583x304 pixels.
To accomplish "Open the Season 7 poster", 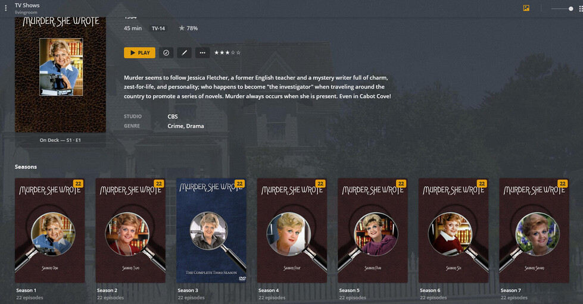I will 534,230.
